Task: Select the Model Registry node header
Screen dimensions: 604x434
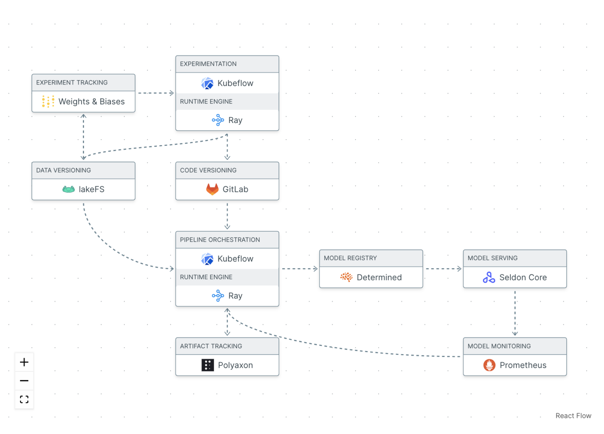Action: [371, 258]
